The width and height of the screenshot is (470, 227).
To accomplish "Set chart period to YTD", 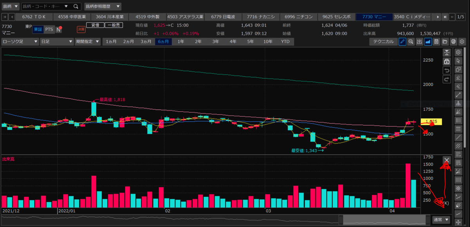I will (286, 41).
